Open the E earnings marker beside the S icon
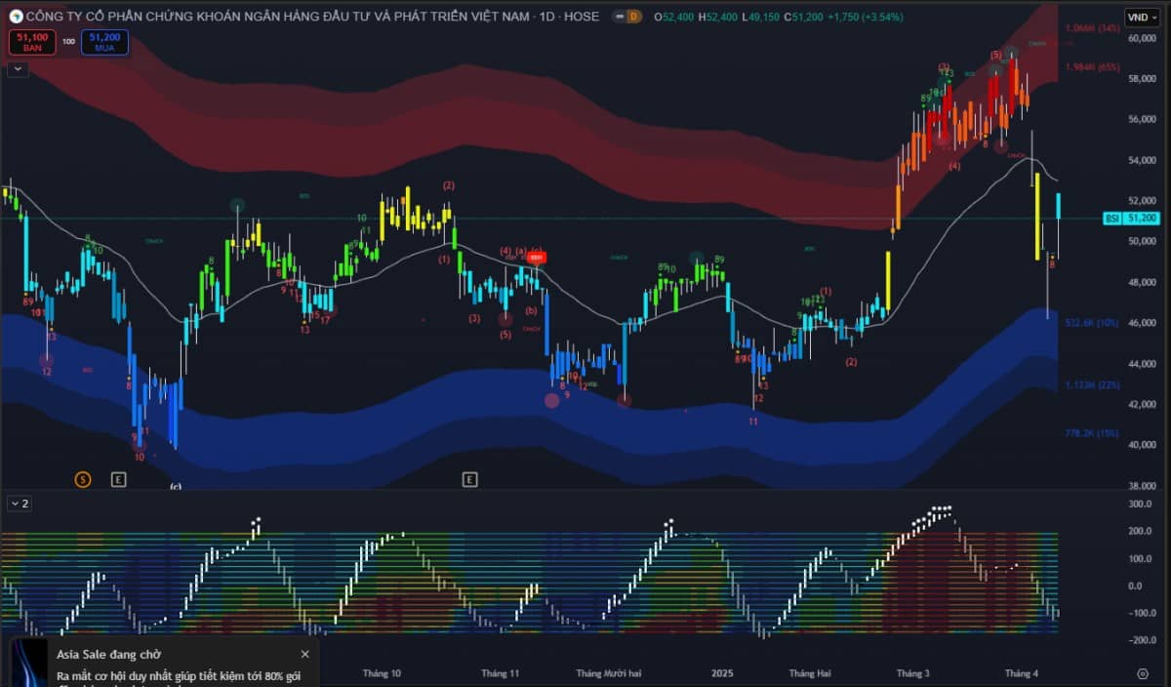 point(119,479)
